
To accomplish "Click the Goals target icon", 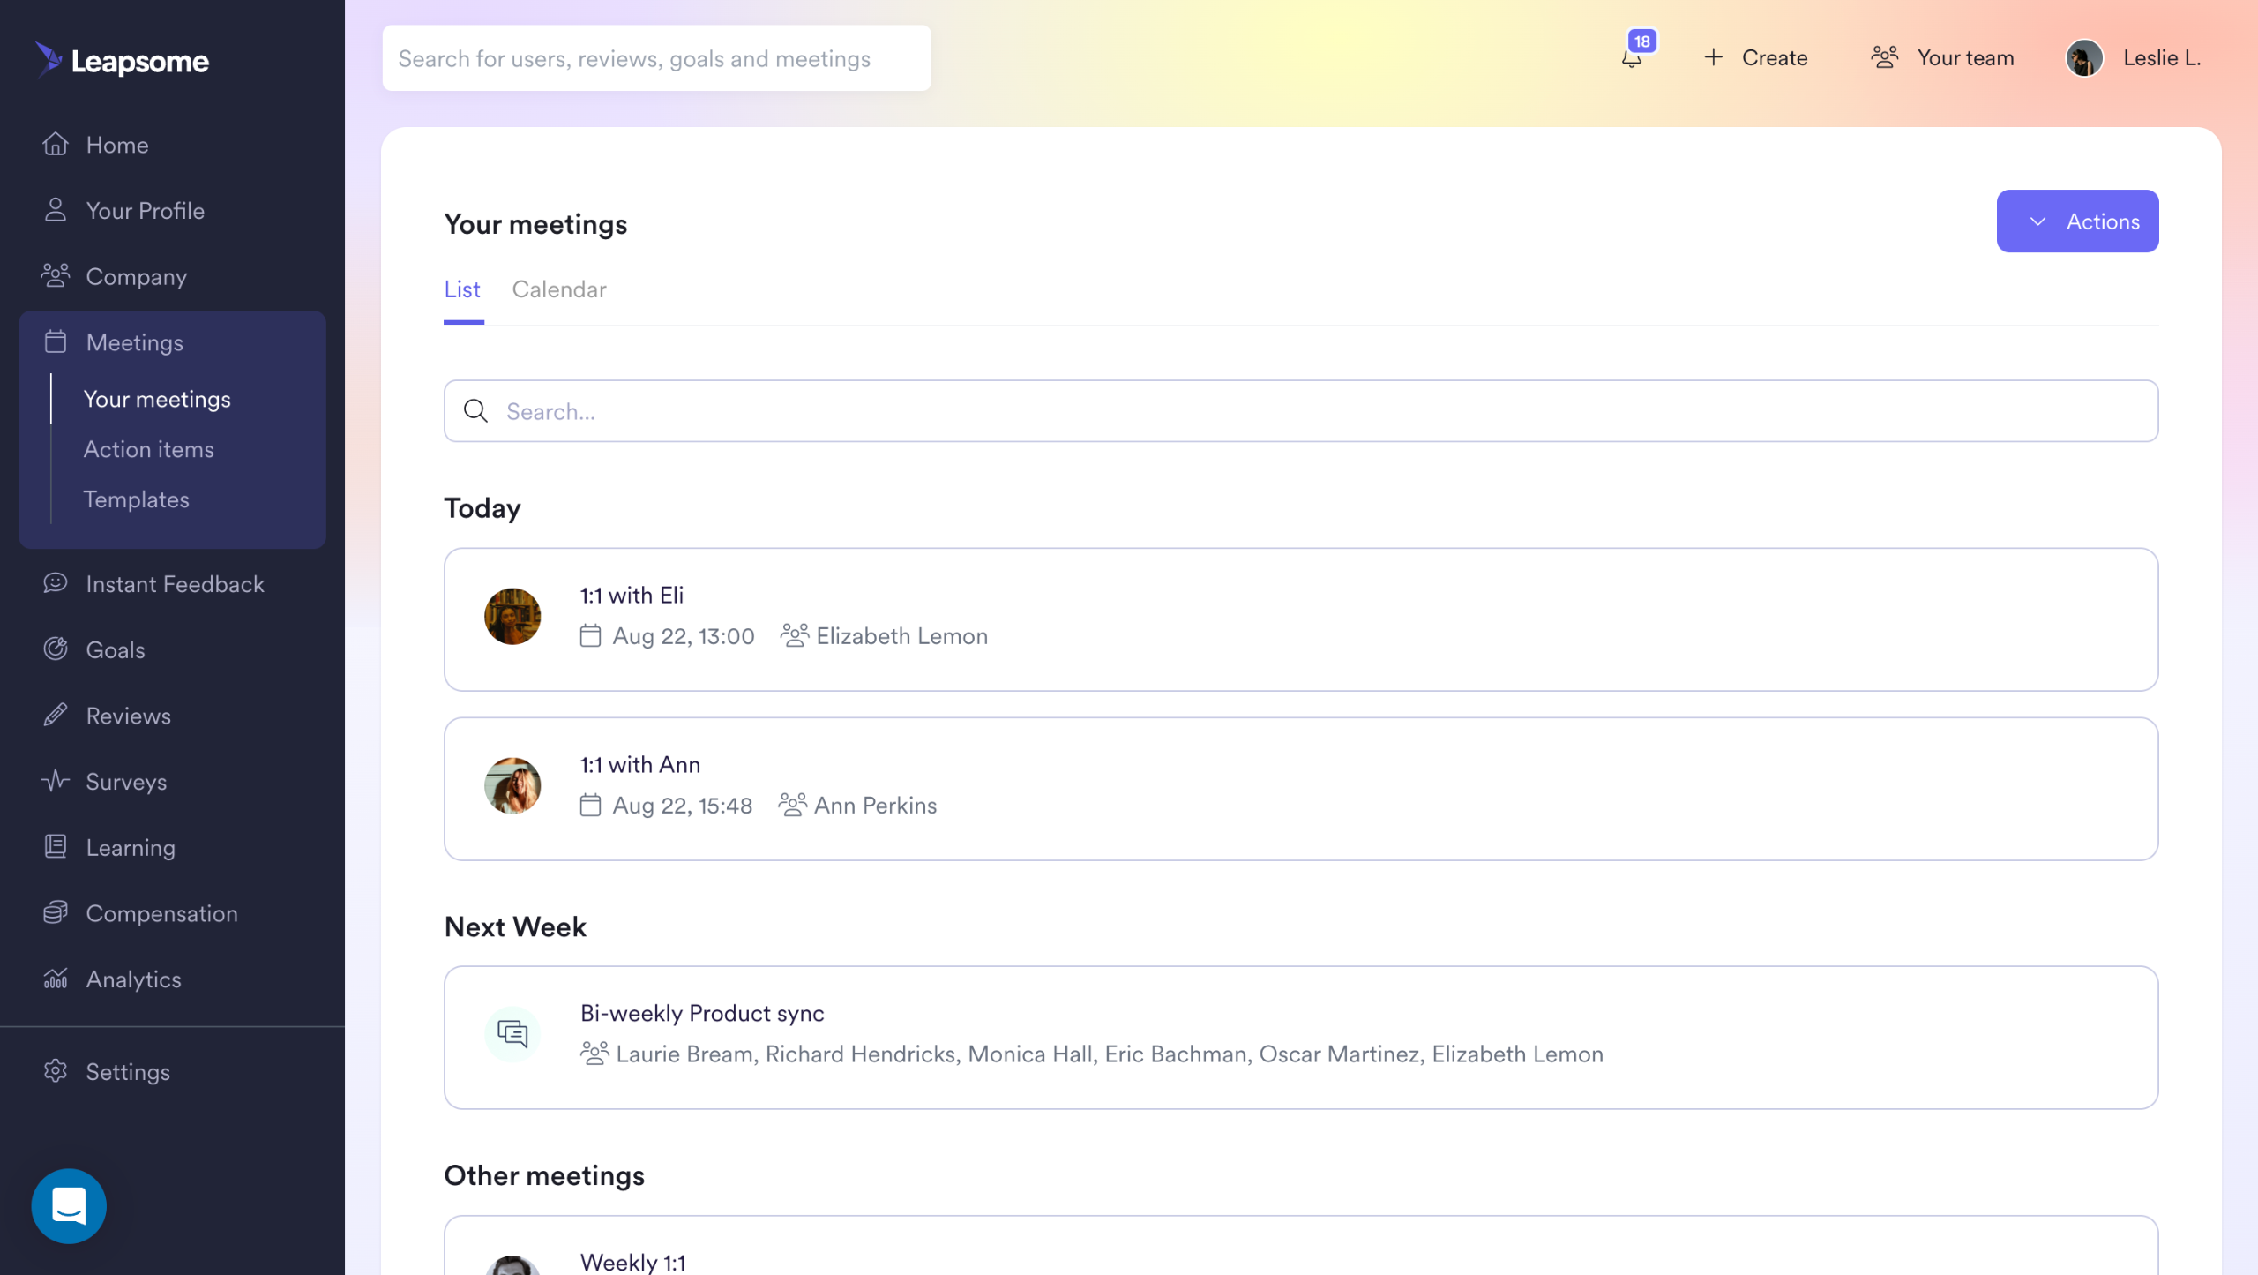I will tap(56, 649).
